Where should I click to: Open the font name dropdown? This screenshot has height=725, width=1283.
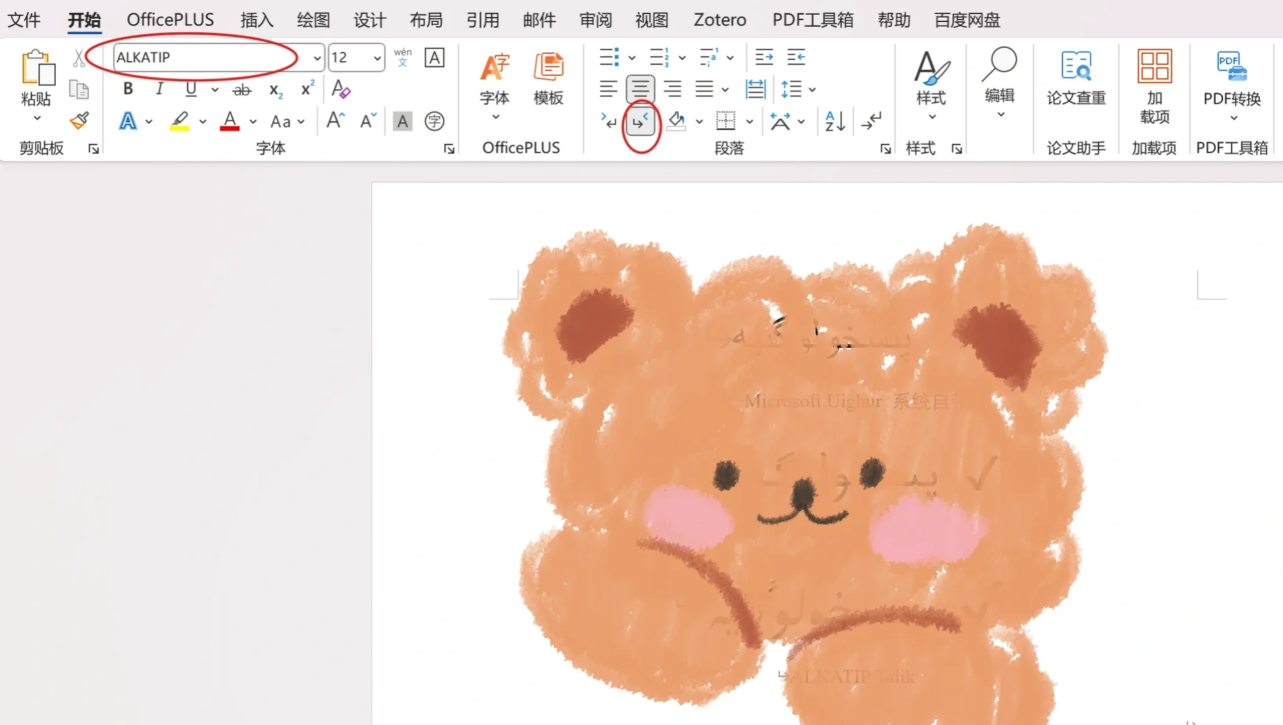(x=317, y=58)
